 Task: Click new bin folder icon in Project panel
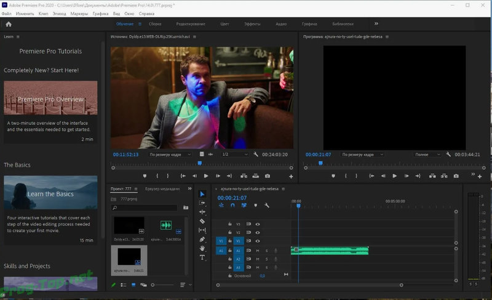click(186, 208)
